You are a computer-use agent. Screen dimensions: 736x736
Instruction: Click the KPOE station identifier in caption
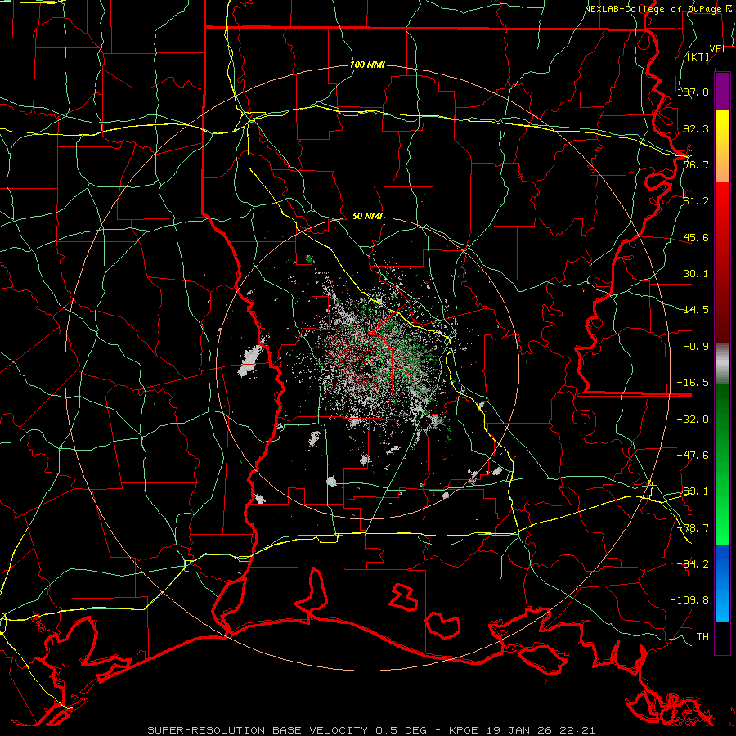[x=464, y=730]
